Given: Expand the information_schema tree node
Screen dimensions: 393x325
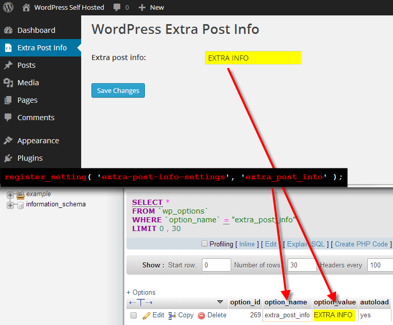Looking at the screenshot, I should click(x=10, y=205).
